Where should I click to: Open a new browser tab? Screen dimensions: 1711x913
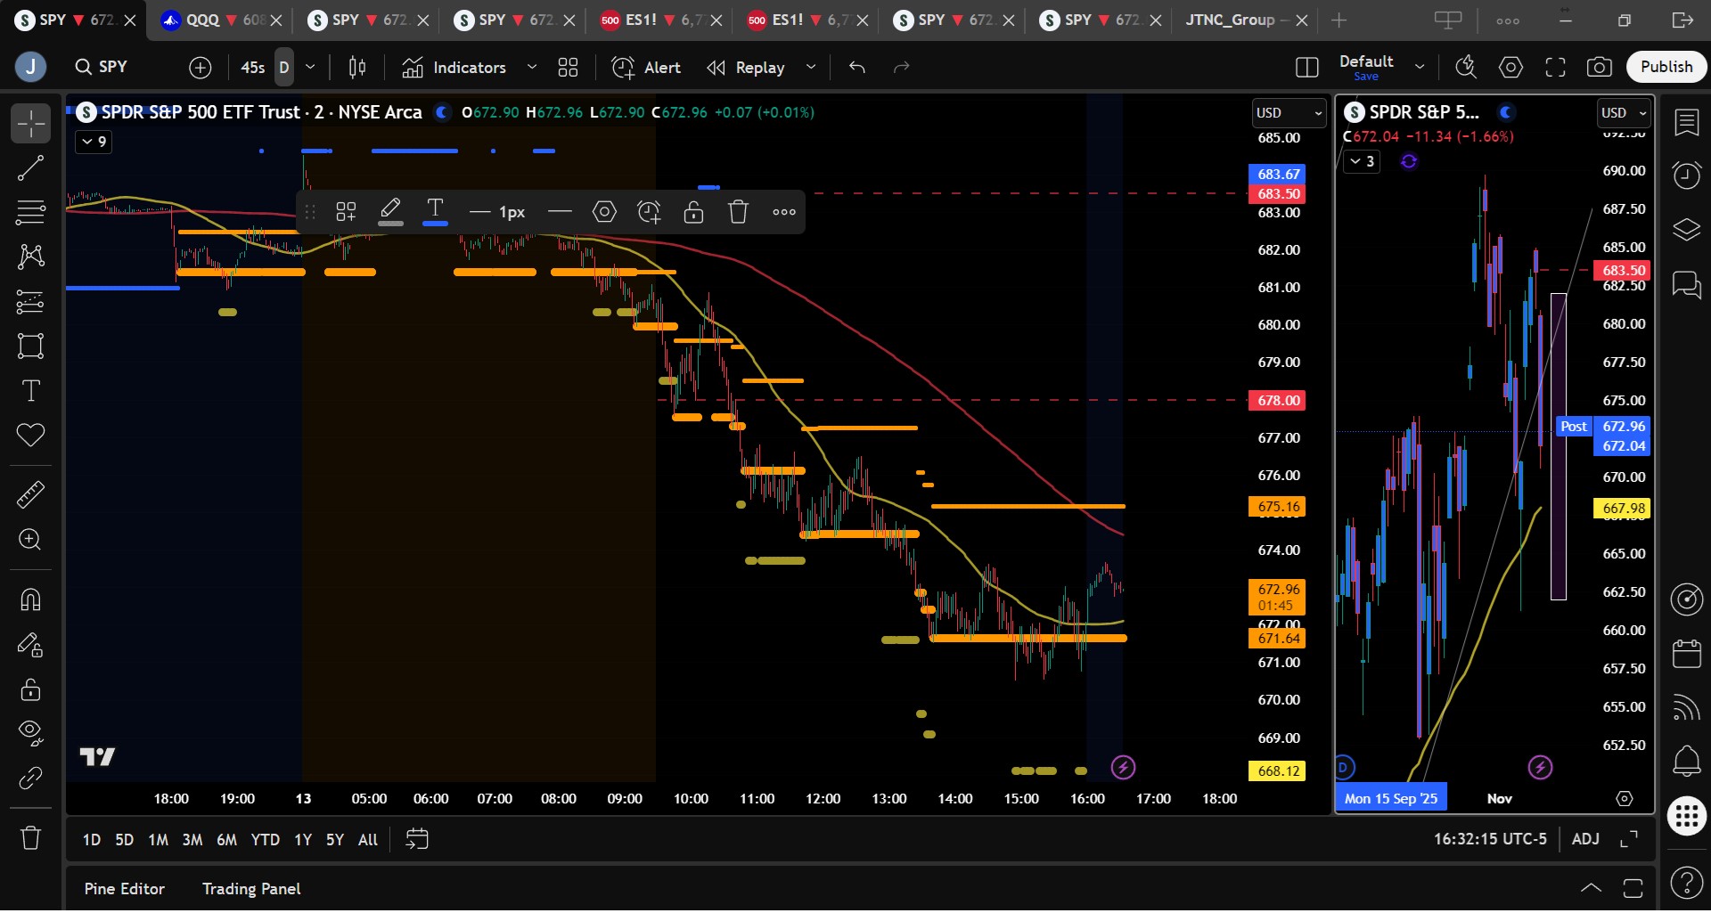(x=1339, y=20)
